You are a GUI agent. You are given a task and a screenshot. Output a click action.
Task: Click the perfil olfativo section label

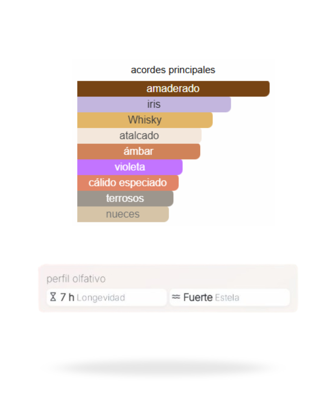[76, 279]
